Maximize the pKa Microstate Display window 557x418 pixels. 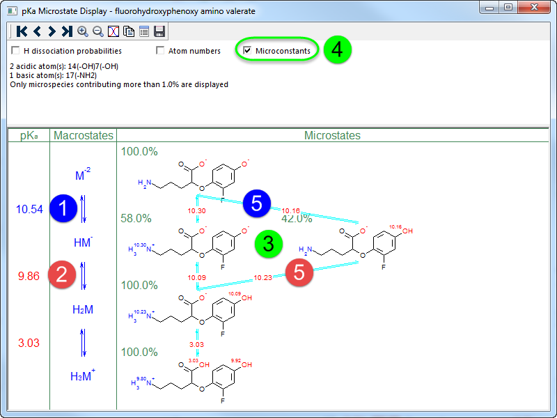point(508,8)
